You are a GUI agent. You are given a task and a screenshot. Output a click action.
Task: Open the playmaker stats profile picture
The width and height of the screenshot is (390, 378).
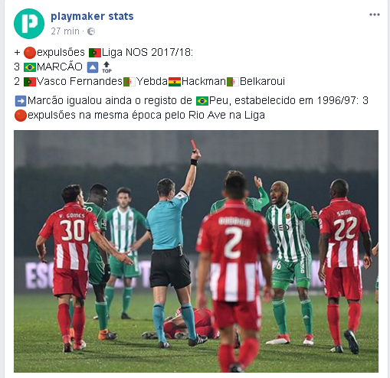click(x=29, y=24)
